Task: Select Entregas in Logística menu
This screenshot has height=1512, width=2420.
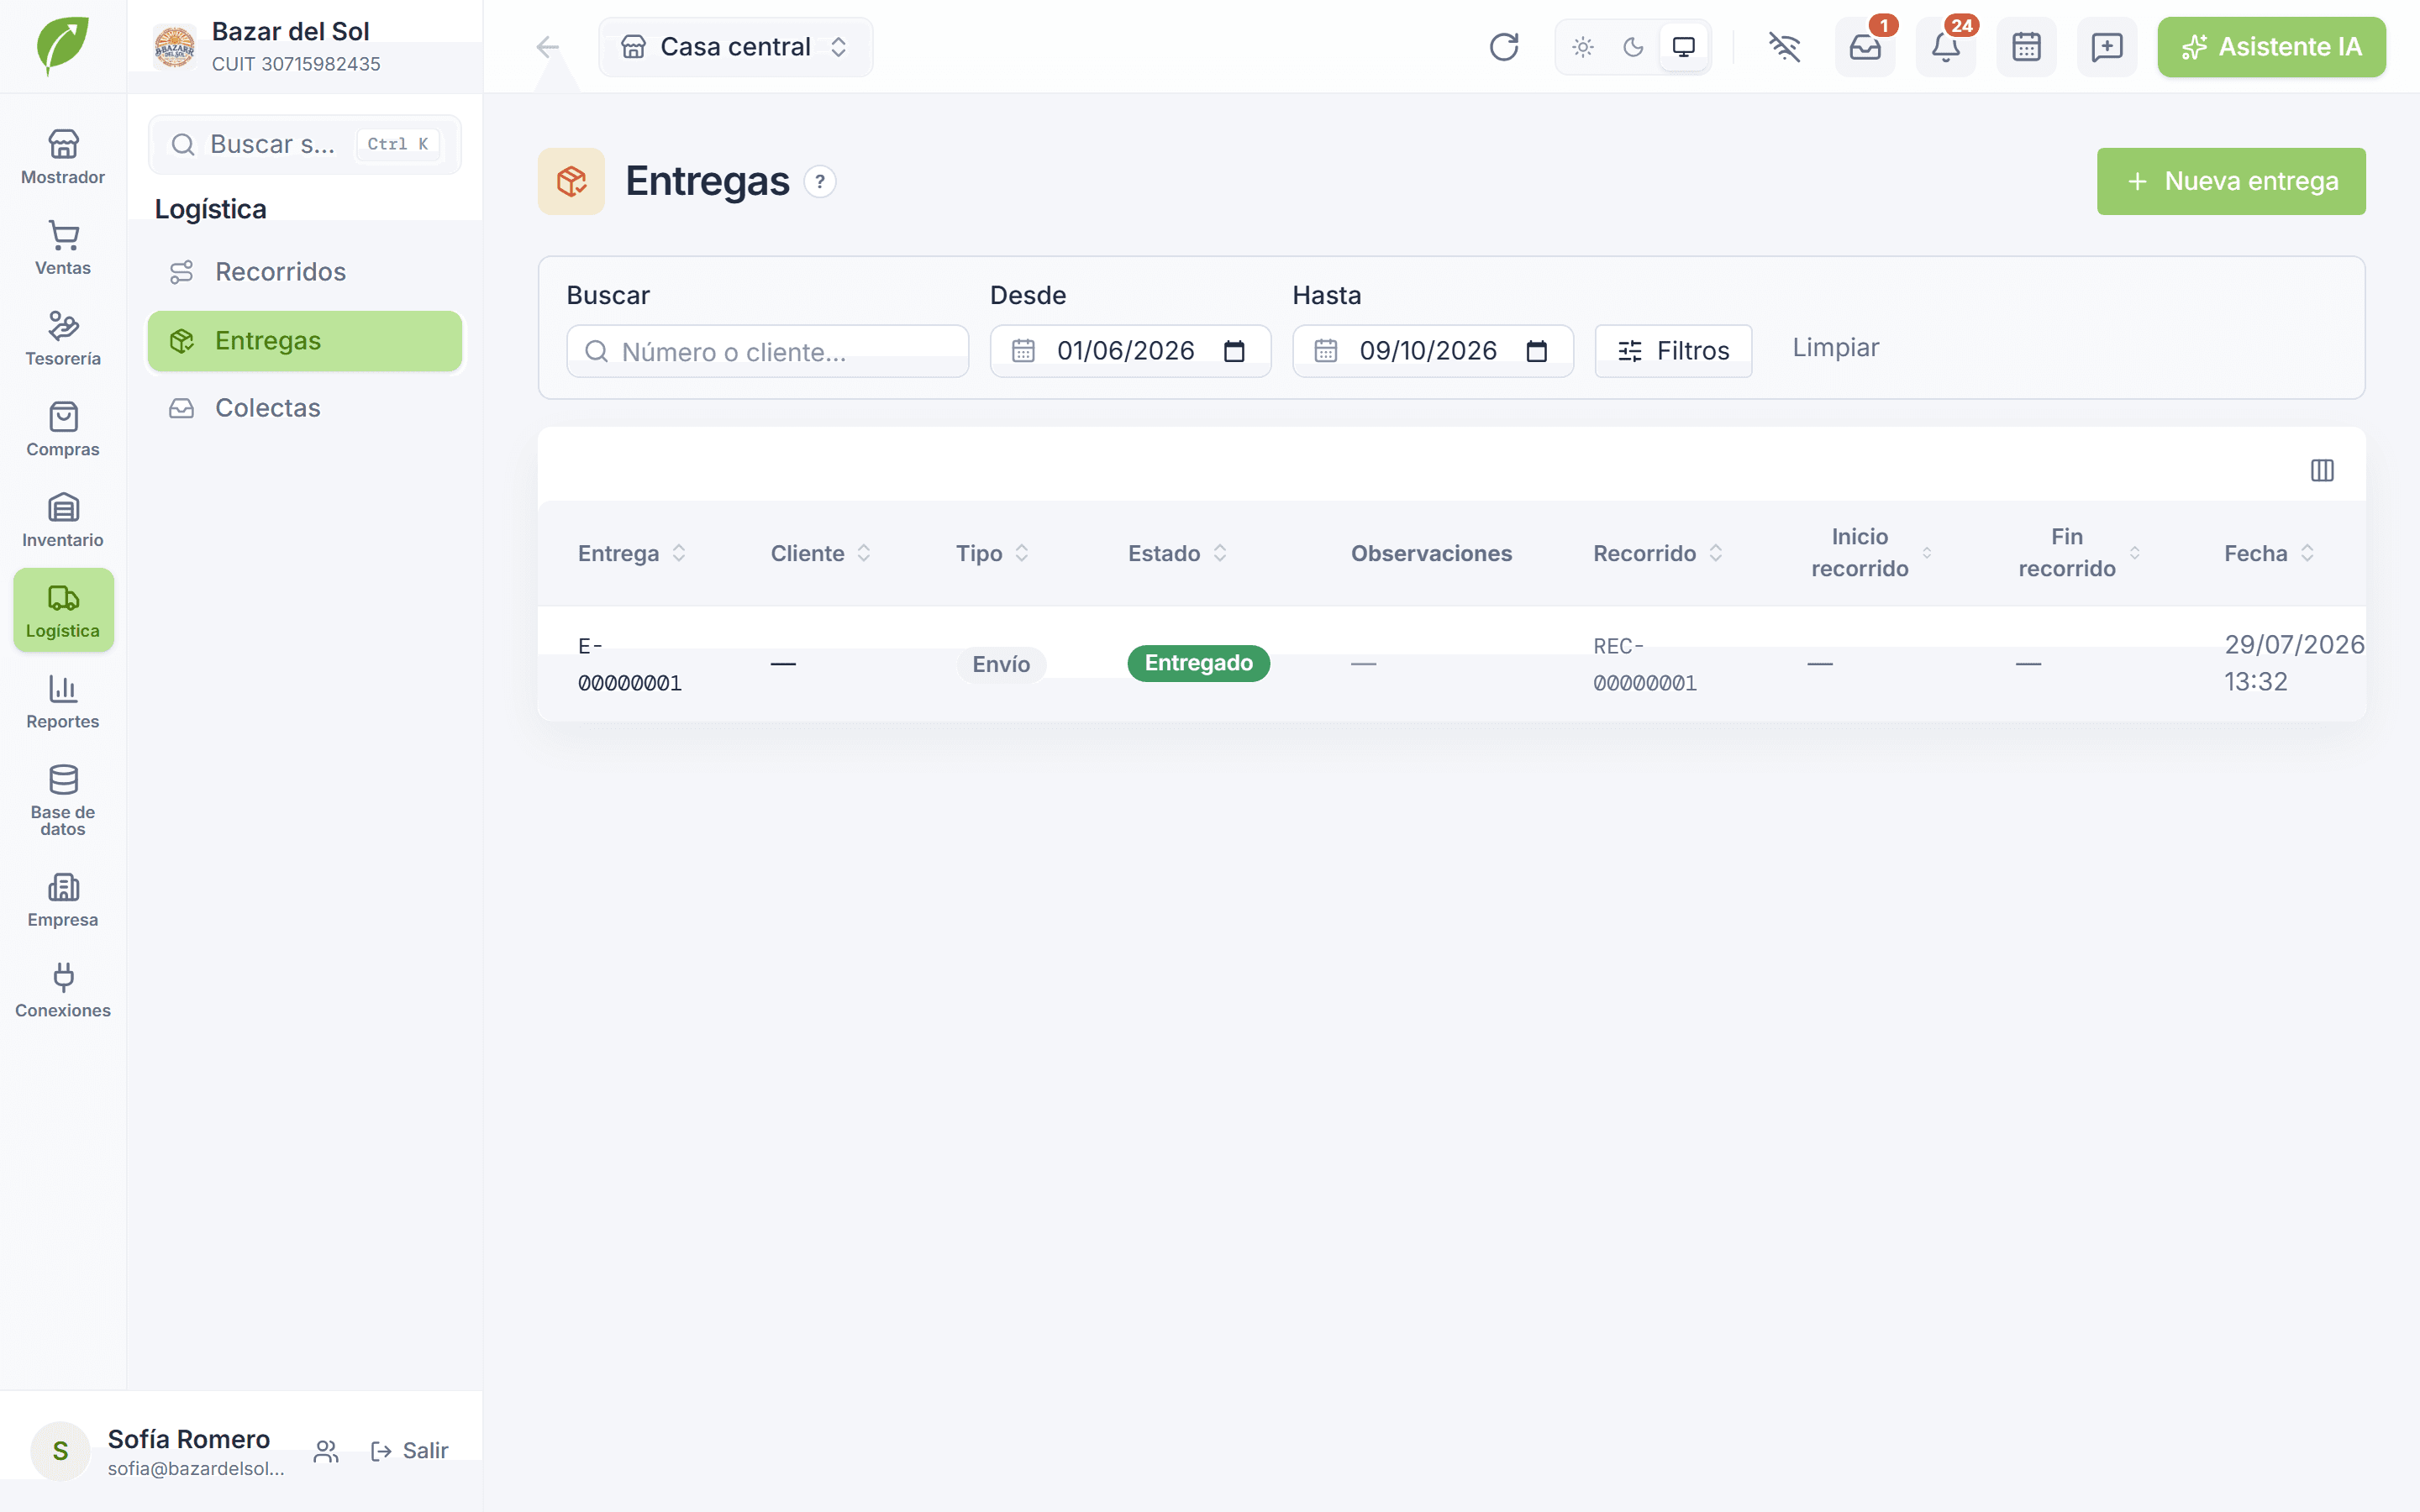Action: pyautogui.click(x=304, y=341)
